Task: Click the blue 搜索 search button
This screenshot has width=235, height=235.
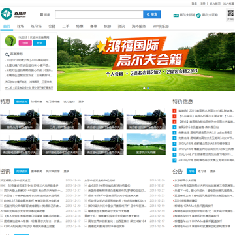Action: pyautogui.click(x=152, y=14)
